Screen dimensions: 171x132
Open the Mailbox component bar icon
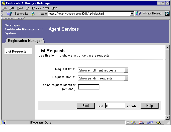pos(141,123)
